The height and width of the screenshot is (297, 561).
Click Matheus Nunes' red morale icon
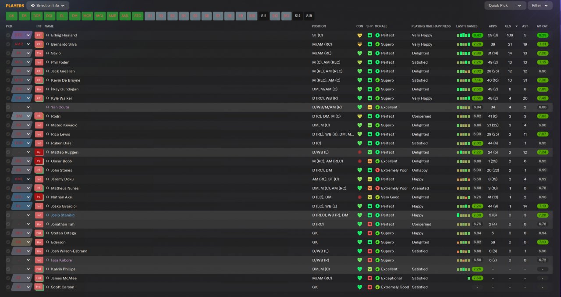(x=377, y=188)
